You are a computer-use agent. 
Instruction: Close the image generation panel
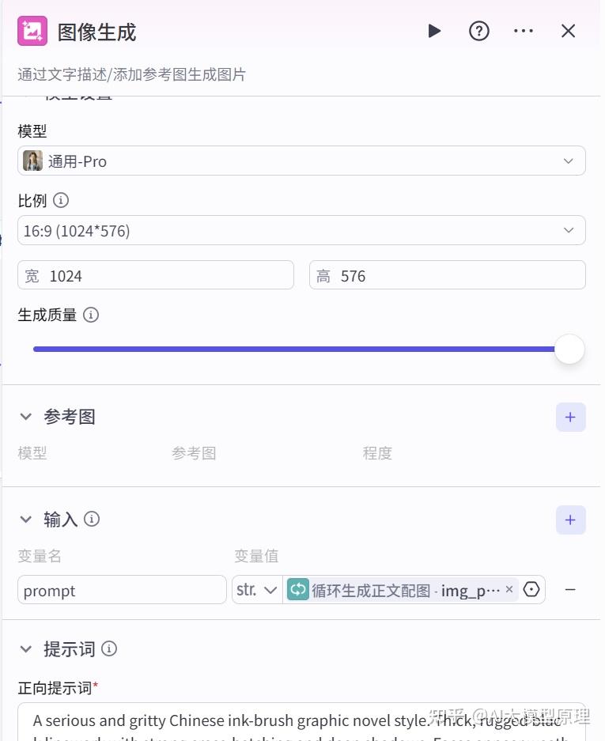point(568,31)
